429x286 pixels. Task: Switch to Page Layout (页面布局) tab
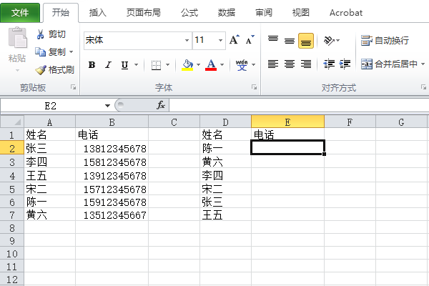click(144, 13)
